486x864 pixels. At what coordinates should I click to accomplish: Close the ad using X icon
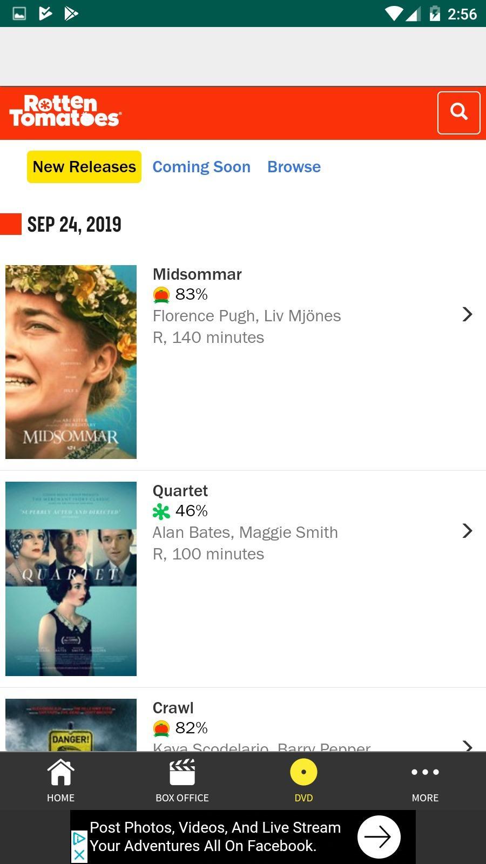point(79,854)
